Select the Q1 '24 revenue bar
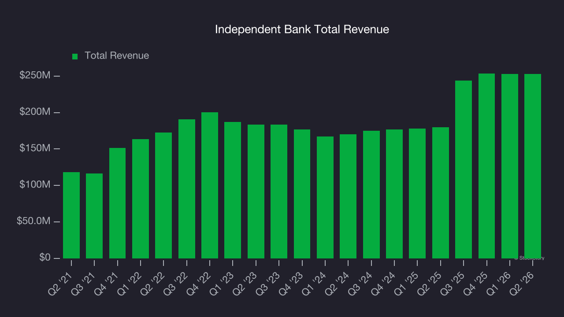 coord(325,197)
